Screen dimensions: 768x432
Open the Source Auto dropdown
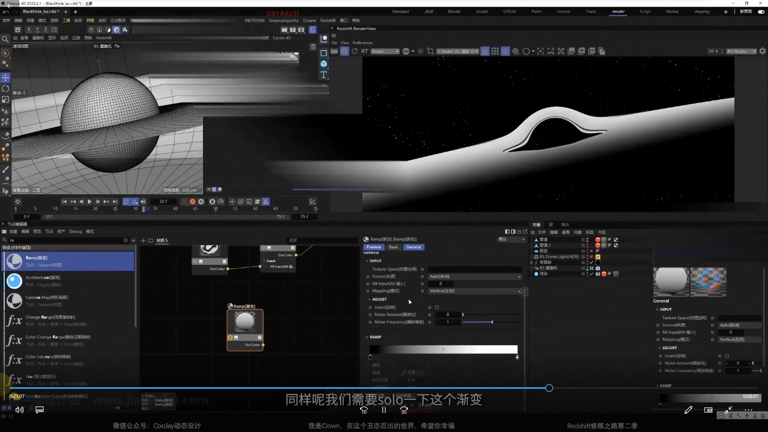(x=475, y=276)
